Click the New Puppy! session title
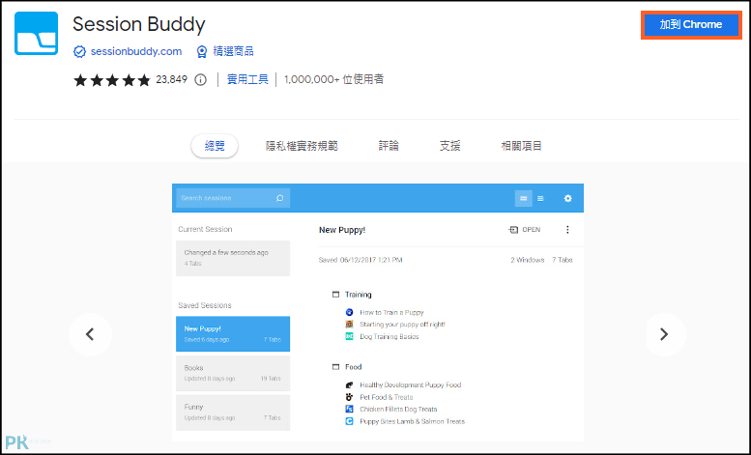The image size is (751, 455). [342, 230]
